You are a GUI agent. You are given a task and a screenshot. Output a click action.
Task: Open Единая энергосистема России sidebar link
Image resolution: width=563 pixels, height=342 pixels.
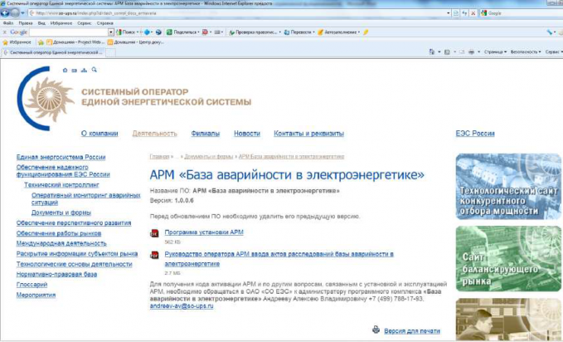click(61, 157)
